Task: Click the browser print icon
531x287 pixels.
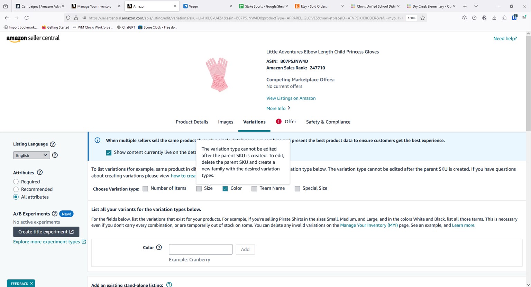Action: pos(484,18)
